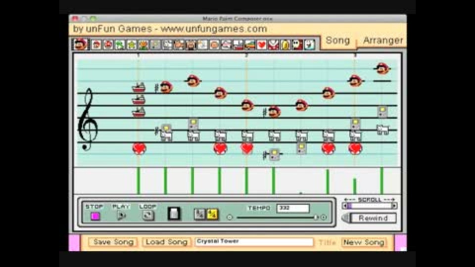475x267 pixels.
Task: Toggle the Loop button
Action: pos(148,215)
